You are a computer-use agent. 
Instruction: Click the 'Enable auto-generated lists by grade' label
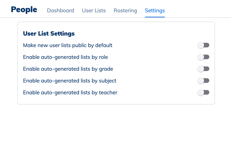coord(68,69)
